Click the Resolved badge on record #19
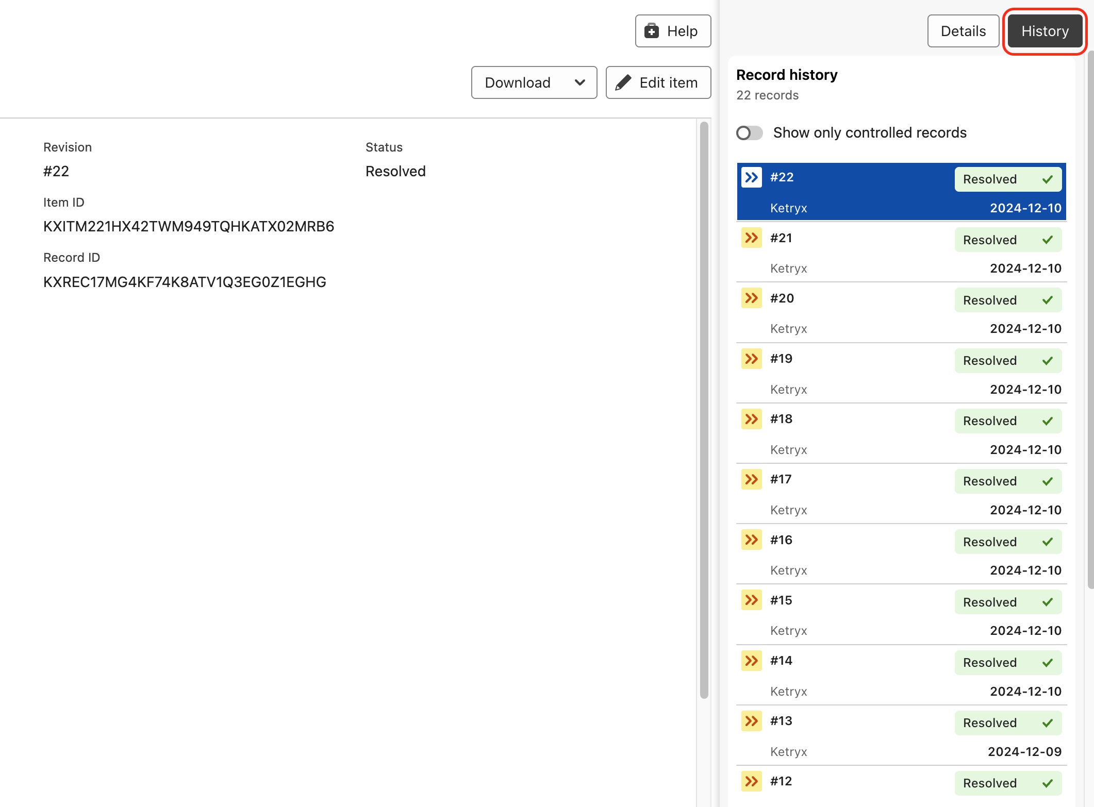This screenshot has width=1094, height=807. [1008, 361]
